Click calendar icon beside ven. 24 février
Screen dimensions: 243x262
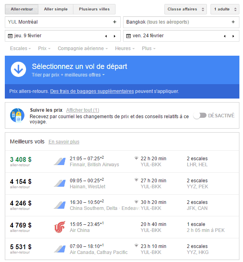[x=128, y=36]
